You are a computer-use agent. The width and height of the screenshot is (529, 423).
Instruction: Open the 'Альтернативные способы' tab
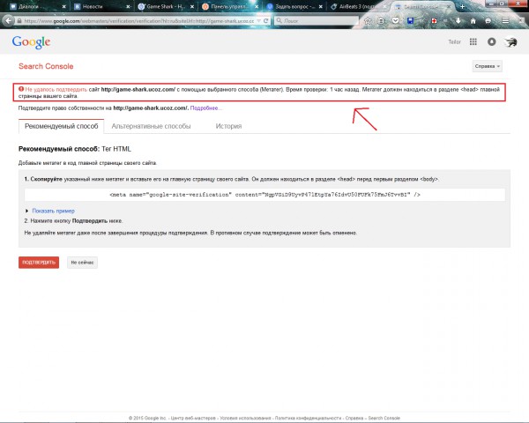click(151, 126)
